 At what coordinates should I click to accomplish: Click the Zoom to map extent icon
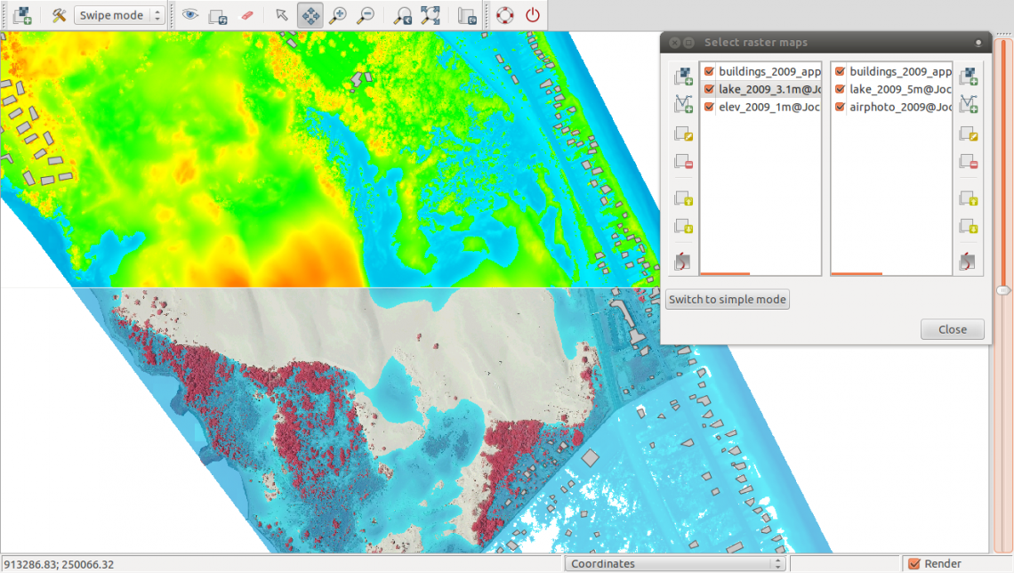click(x=431, y=15)
